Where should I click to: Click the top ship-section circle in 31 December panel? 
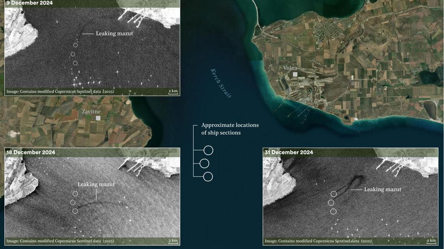tap(334, 194)
